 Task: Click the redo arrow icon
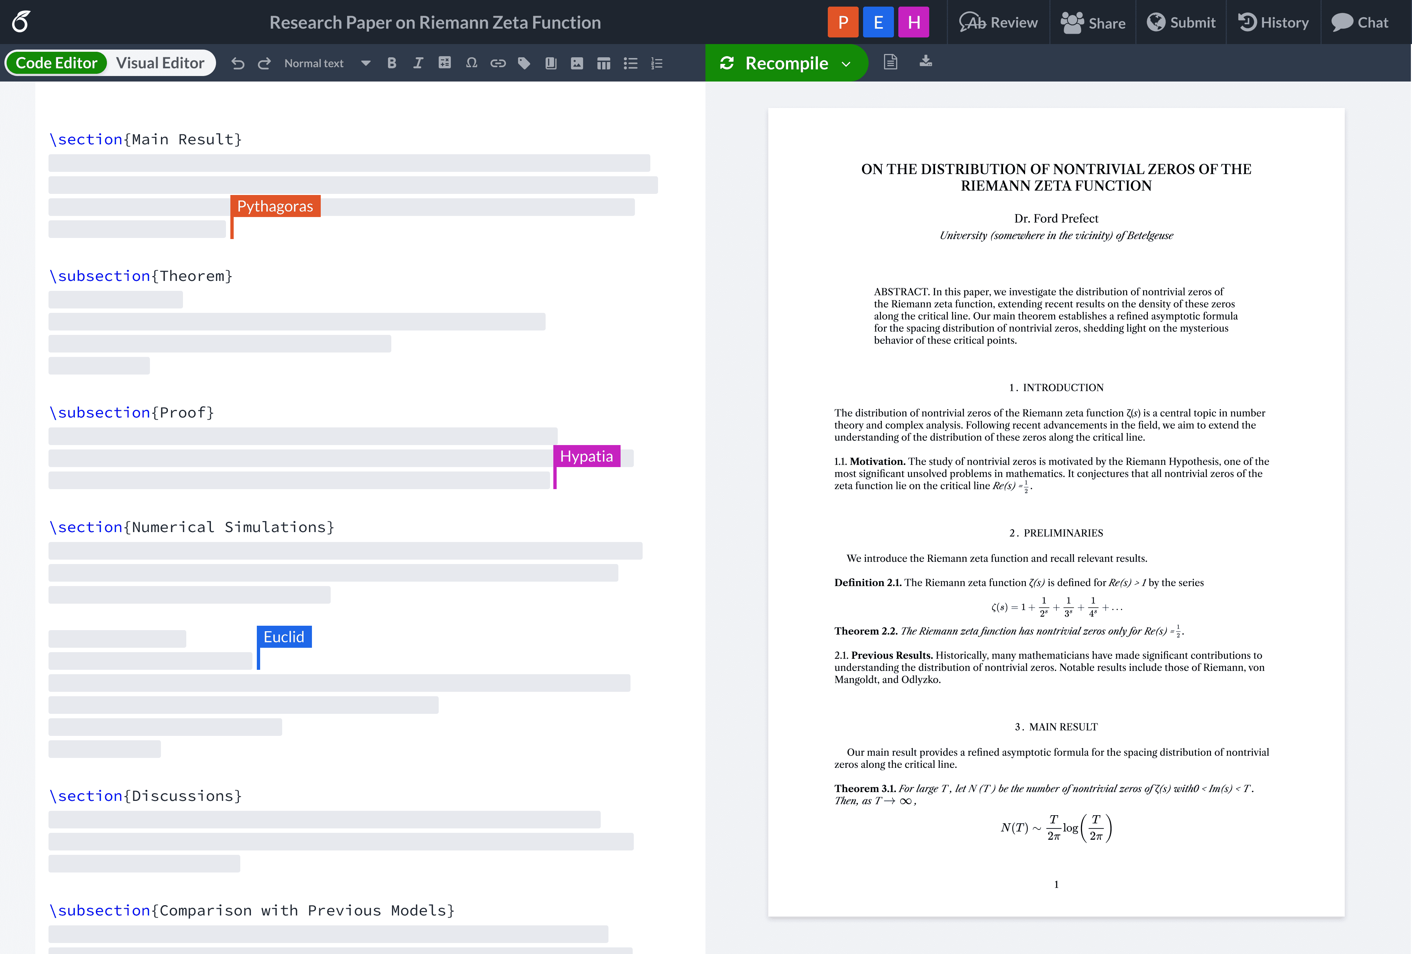[264, 63]
